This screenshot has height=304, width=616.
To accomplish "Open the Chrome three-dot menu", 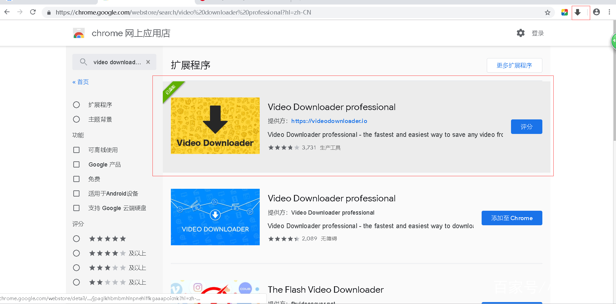I will 609,12.
